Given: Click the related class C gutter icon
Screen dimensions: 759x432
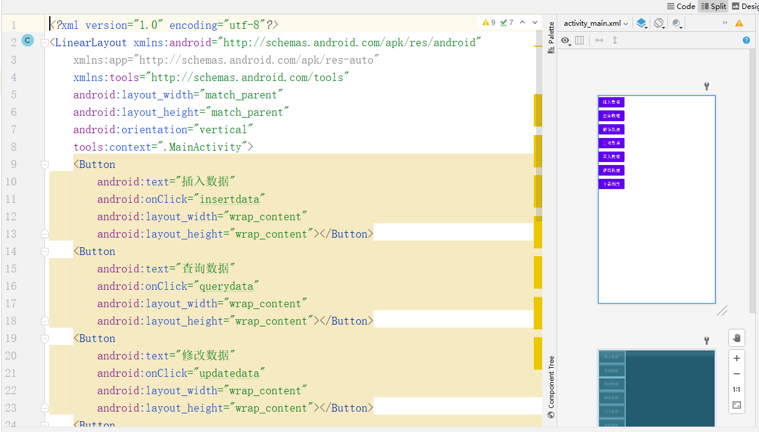Looking at the screenshot, I should tap(27, 40).
